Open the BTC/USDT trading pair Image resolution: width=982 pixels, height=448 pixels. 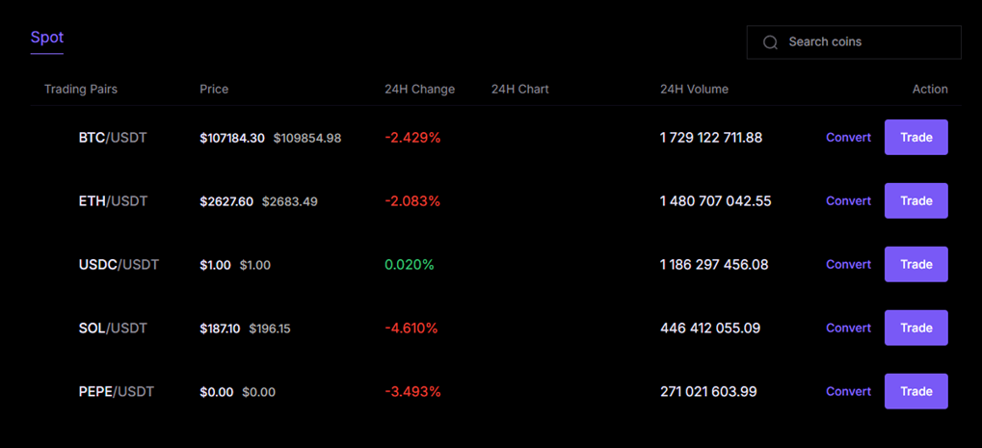pyautogui.click(x=113, y=138)
